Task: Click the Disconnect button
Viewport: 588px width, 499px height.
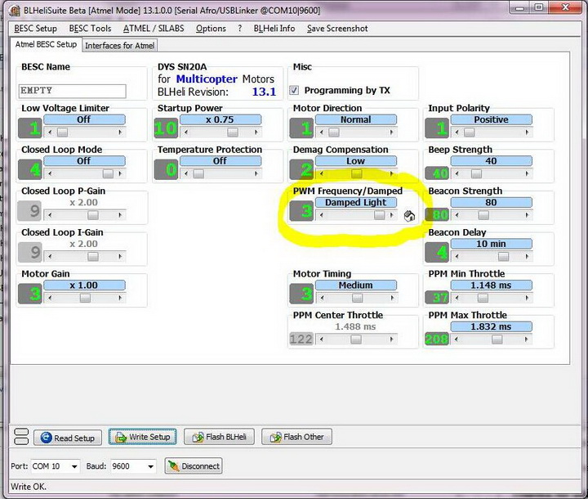Action: tap(194, 466)
